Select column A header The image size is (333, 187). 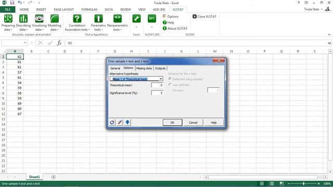tap(15, 51)
